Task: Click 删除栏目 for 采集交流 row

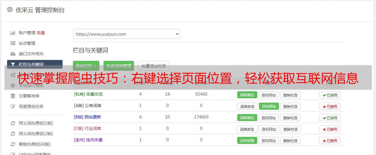Action: coord(290,95)
